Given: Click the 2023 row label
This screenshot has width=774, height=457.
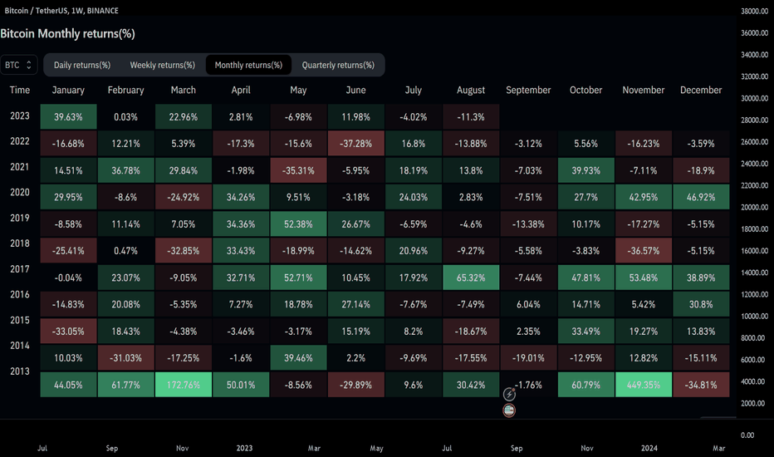Looking at the screenshot, I should (20, 115).
